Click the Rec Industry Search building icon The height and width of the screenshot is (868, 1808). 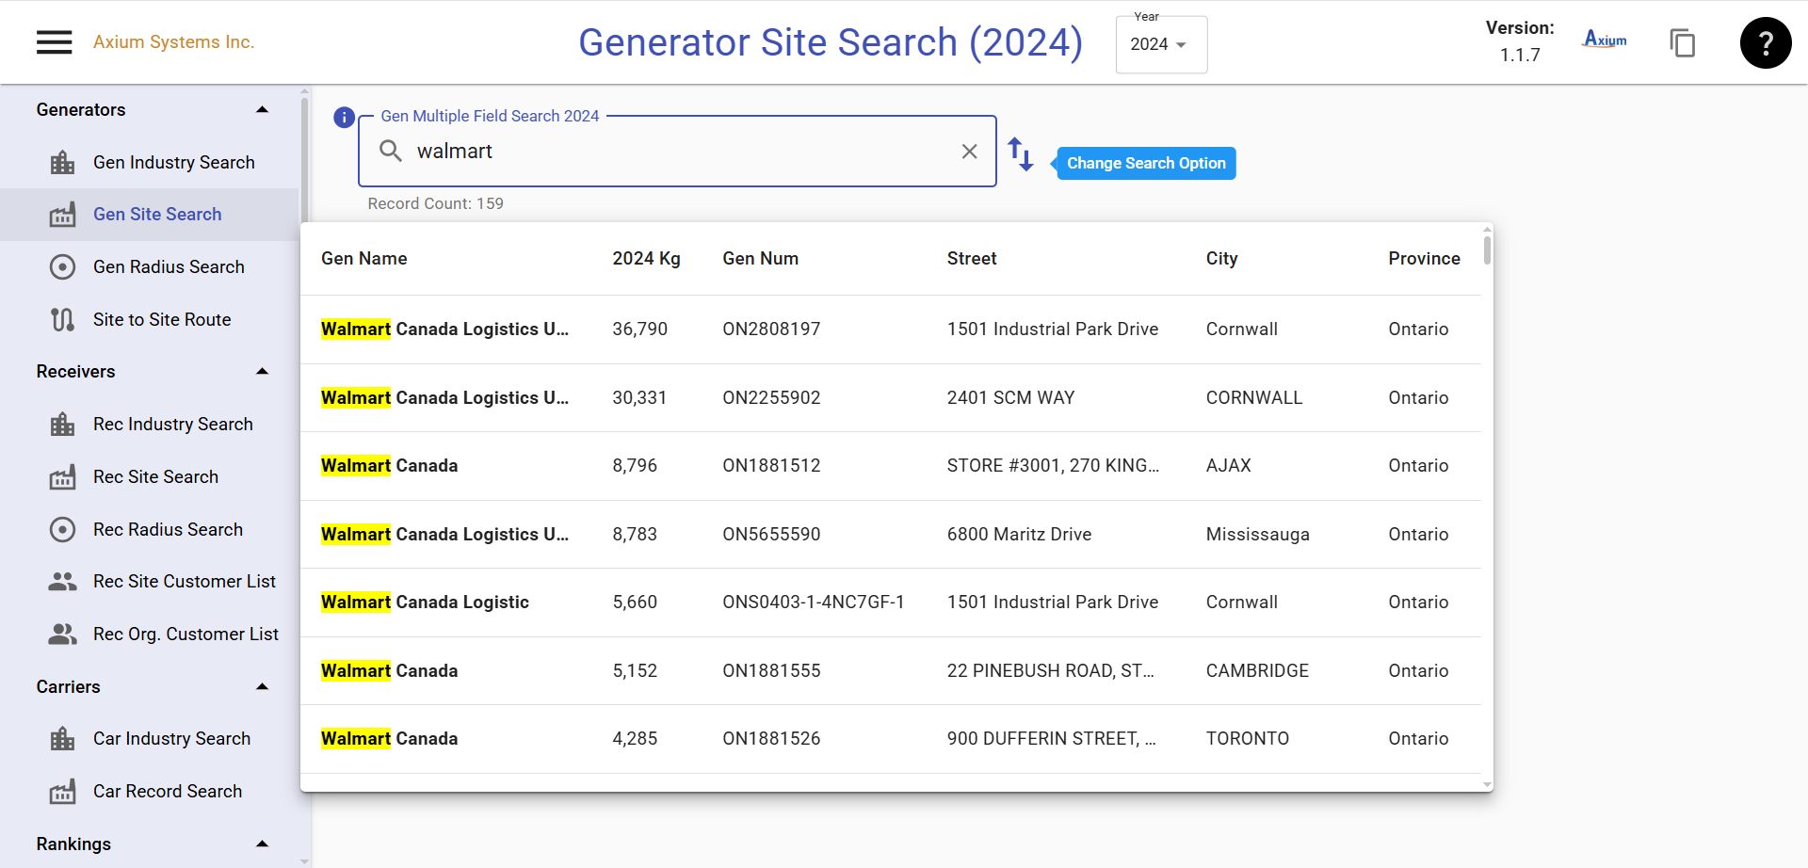pos(62,425)
